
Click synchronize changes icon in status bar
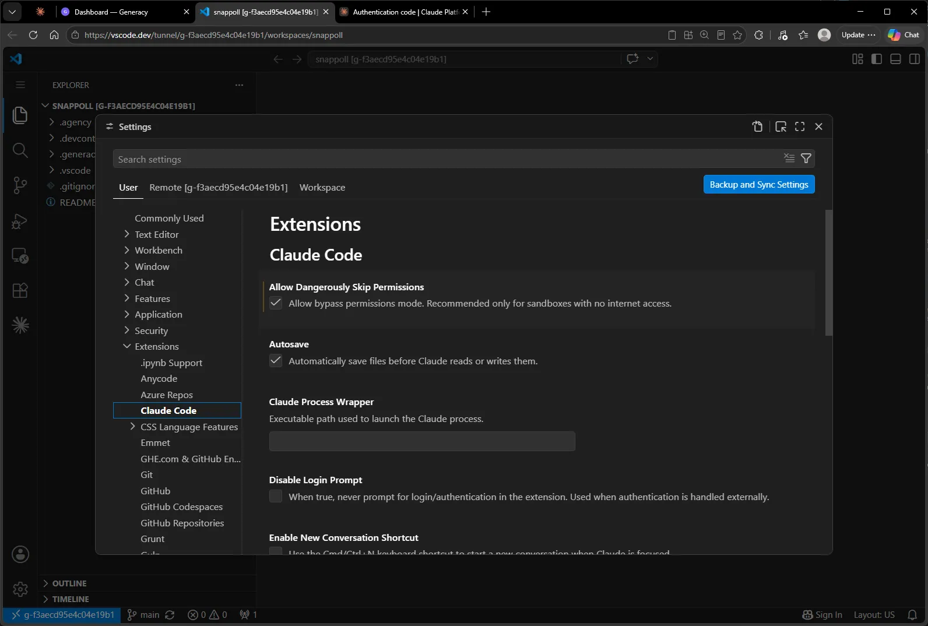coord(170,615)
